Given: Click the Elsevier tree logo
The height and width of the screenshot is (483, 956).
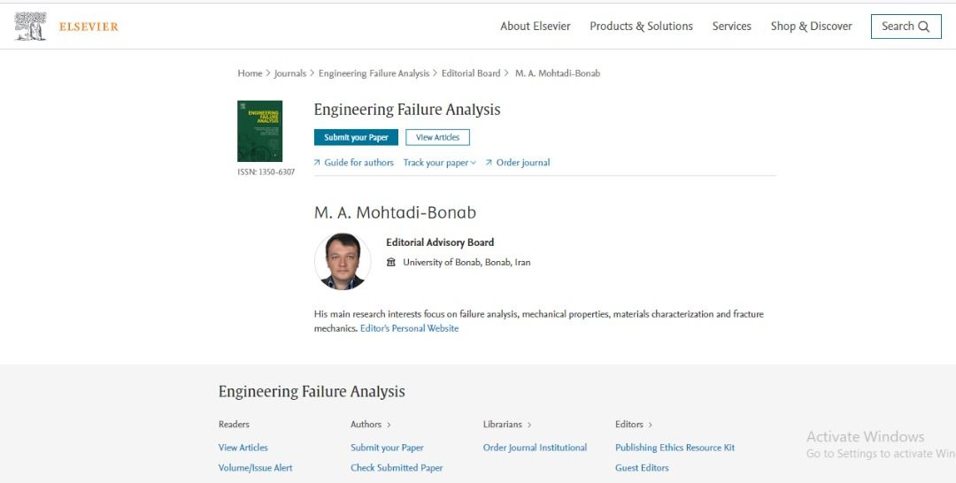Looking at the screenshot, I should (30, 27).
